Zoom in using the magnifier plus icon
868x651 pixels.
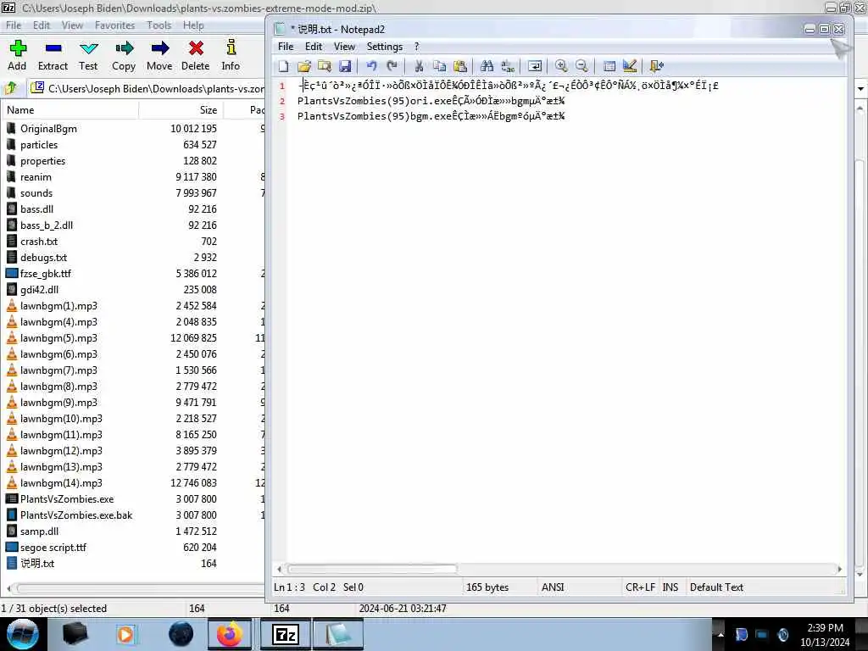point(561,66)
